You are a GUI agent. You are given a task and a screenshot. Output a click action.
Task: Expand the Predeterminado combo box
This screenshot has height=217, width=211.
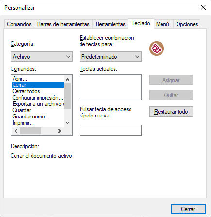[111, 57]
